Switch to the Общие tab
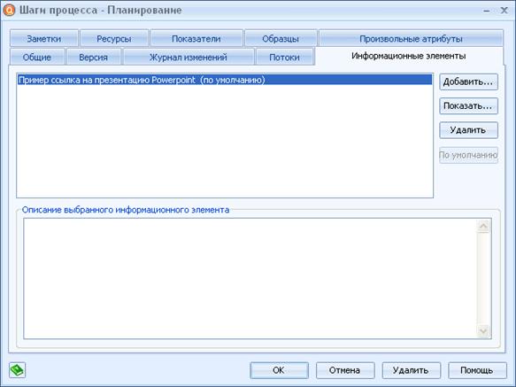This screenshot has height=387, width=516. point(37,57)
